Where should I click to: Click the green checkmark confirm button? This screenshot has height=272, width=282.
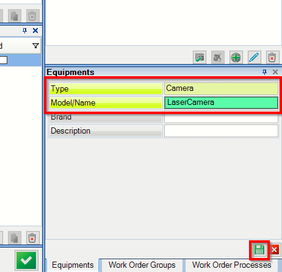click(26, 260)
